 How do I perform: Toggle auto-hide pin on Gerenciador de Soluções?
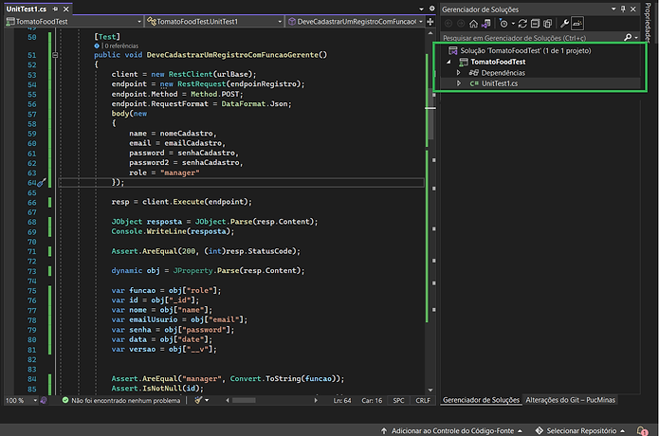coord(623,9)
